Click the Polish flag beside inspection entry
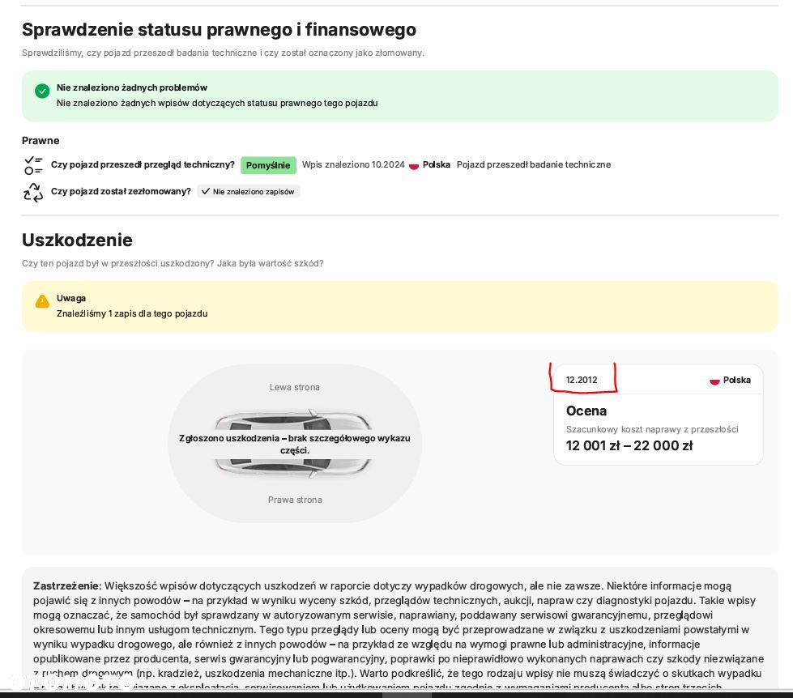 click(414, 165)
